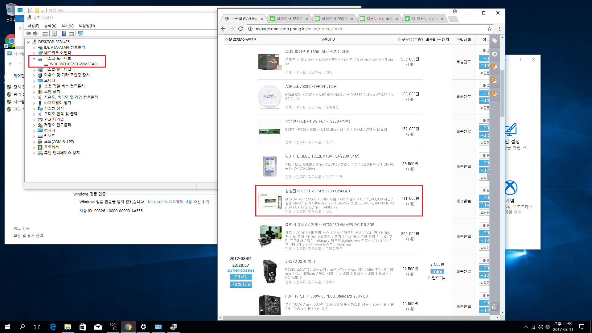The width and height of the screenshot is (592, 333).
Task: Click the blue mini seller badge
Action: point(437,271)
